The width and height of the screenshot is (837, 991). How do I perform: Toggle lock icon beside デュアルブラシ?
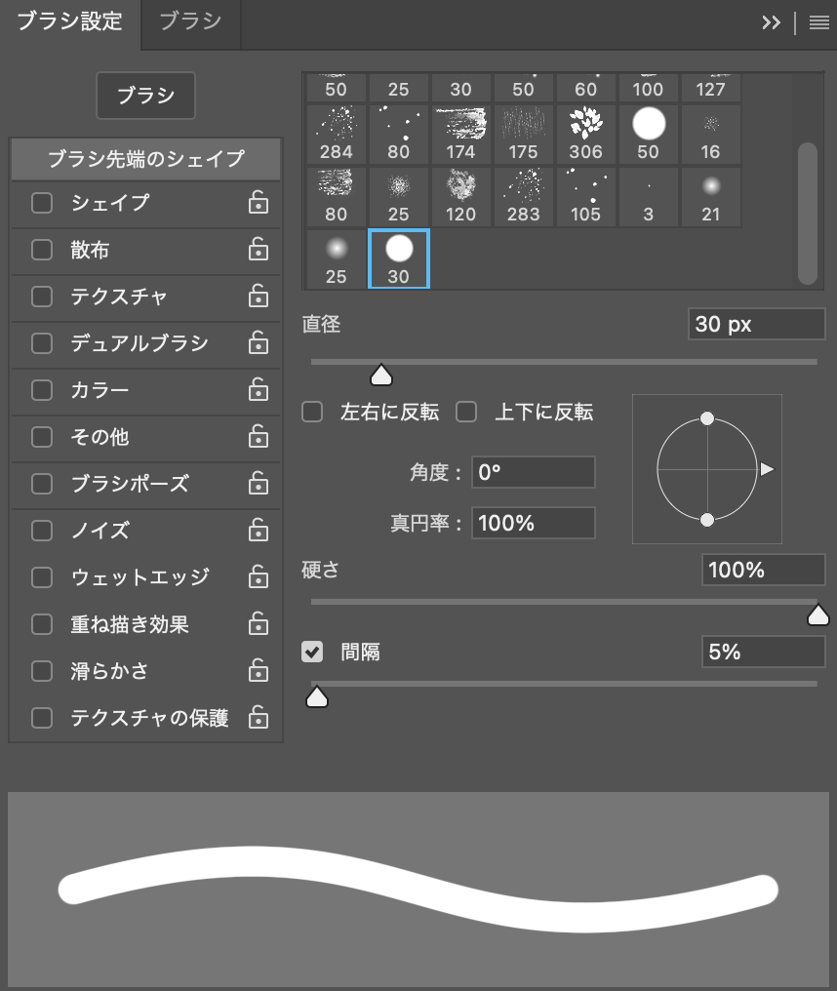[x=258, y=343]
